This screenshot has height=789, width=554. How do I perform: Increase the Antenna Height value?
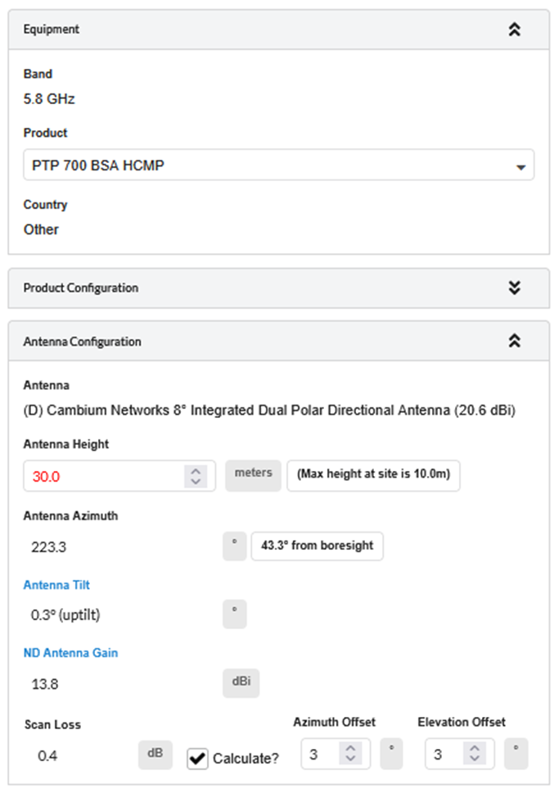(195, 470)
